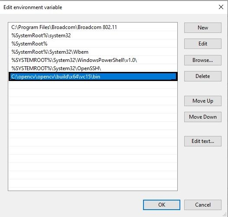
Task: Select the plain %SystemRoot% entry
Action: click(x=93, y=44)
